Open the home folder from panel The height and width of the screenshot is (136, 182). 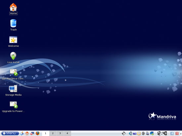[27, 133]
